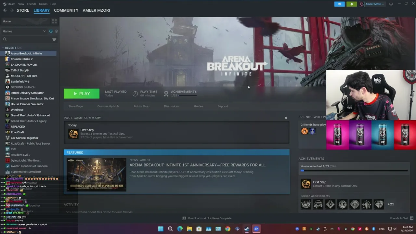
Task: Click the achievements trophy icon near PLAY
Action: pos(166,94)
